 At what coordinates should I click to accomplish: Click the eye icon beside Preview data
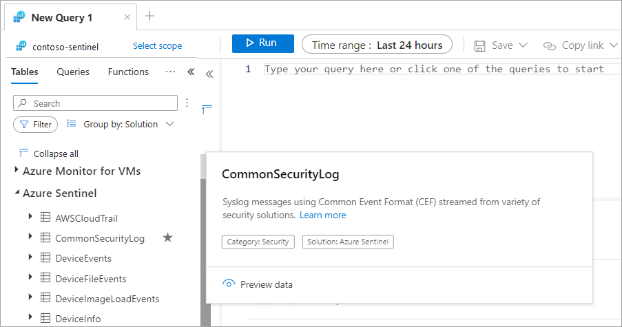[229, 284]
